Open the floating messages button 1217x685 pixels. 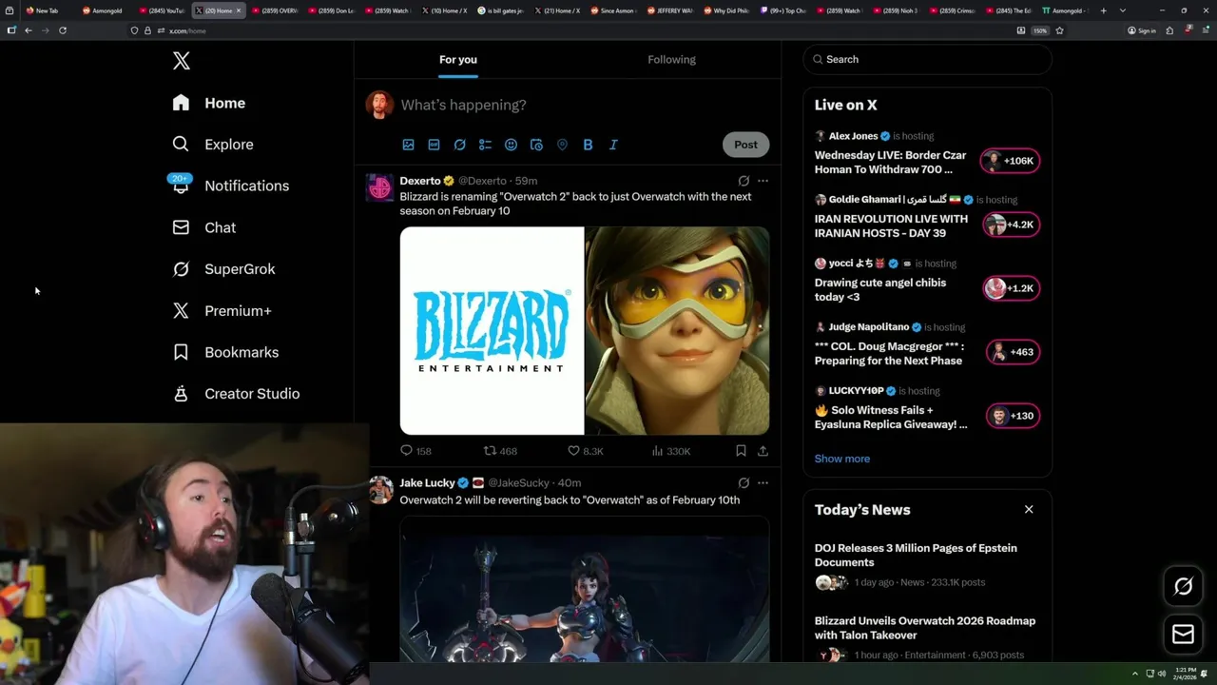(1183, 634)
